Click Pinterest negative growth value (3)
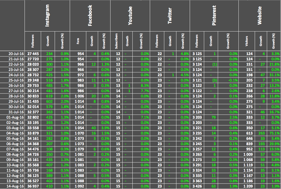Screen dimensions: 281x189 [x=211, y=80]
